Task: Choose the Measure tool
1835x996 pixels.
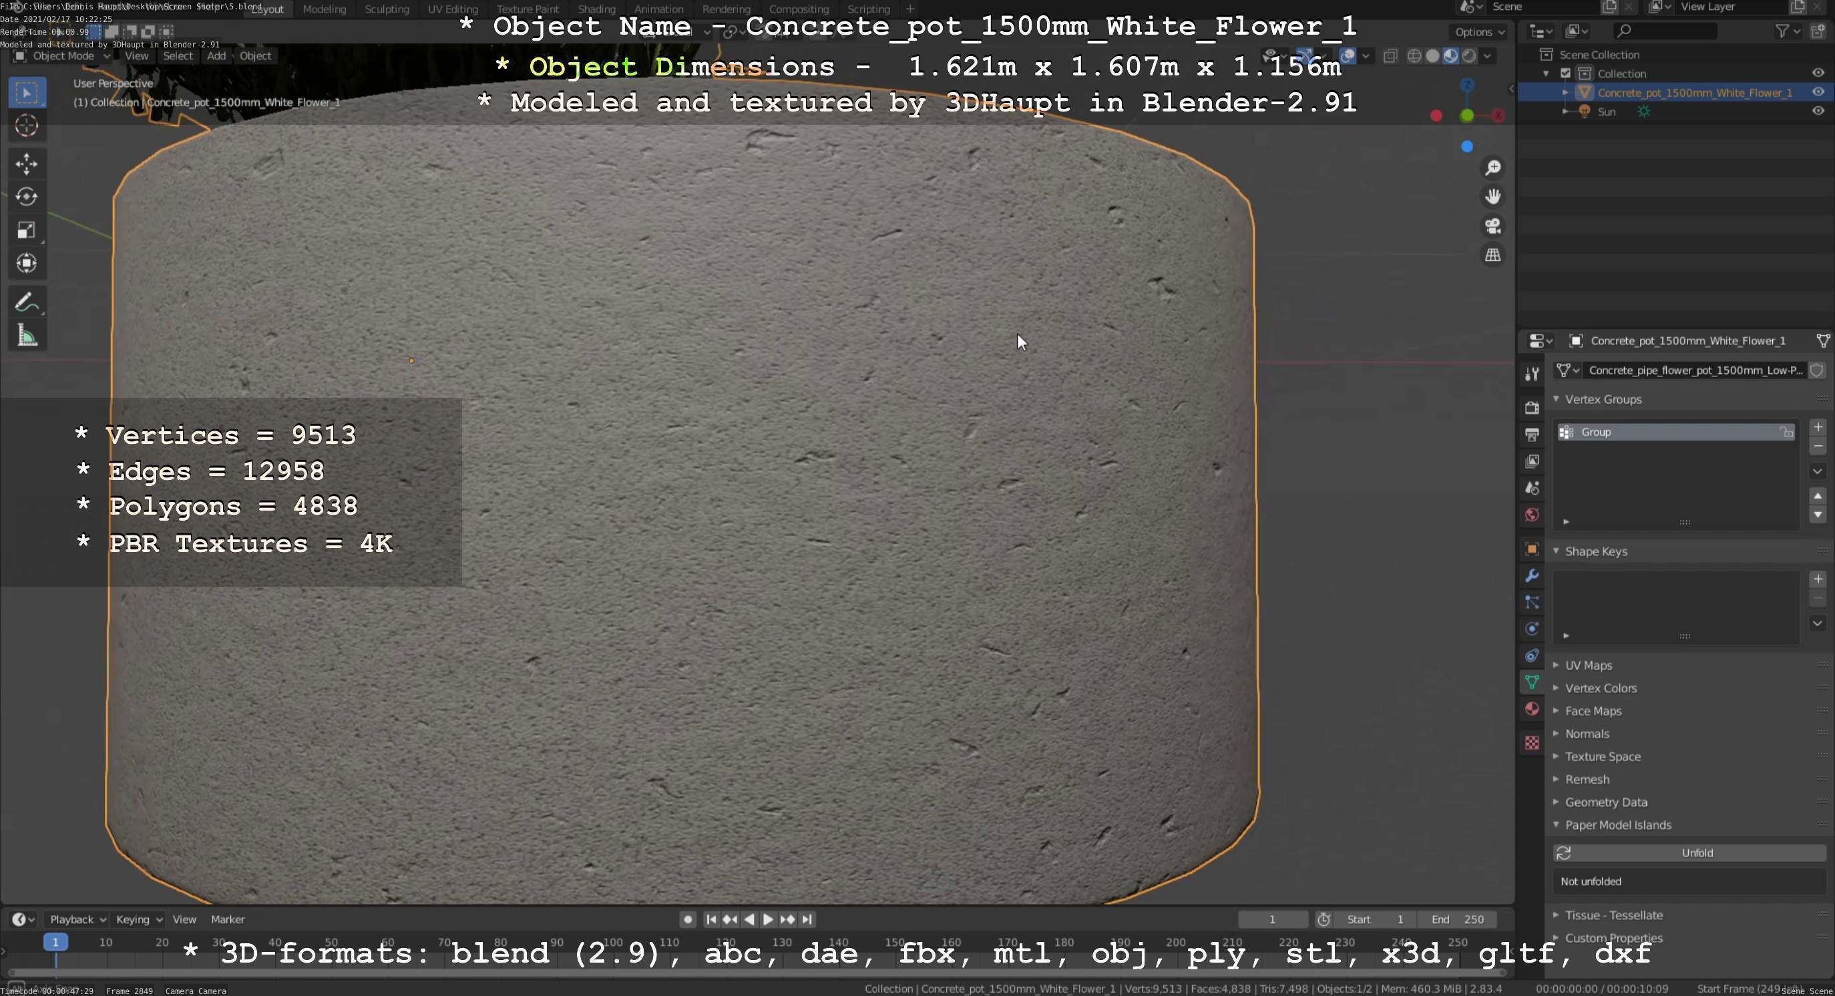Action: click(26, 335)
